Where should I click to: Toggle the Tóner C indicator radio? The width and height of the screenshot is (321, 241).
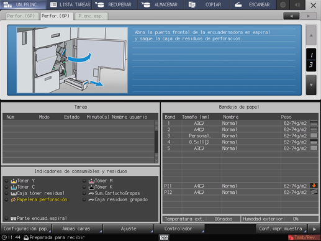click(6, 187)
